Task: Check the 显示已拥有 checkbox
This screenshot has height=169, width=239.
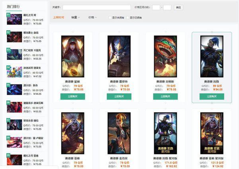Action: 127,17
